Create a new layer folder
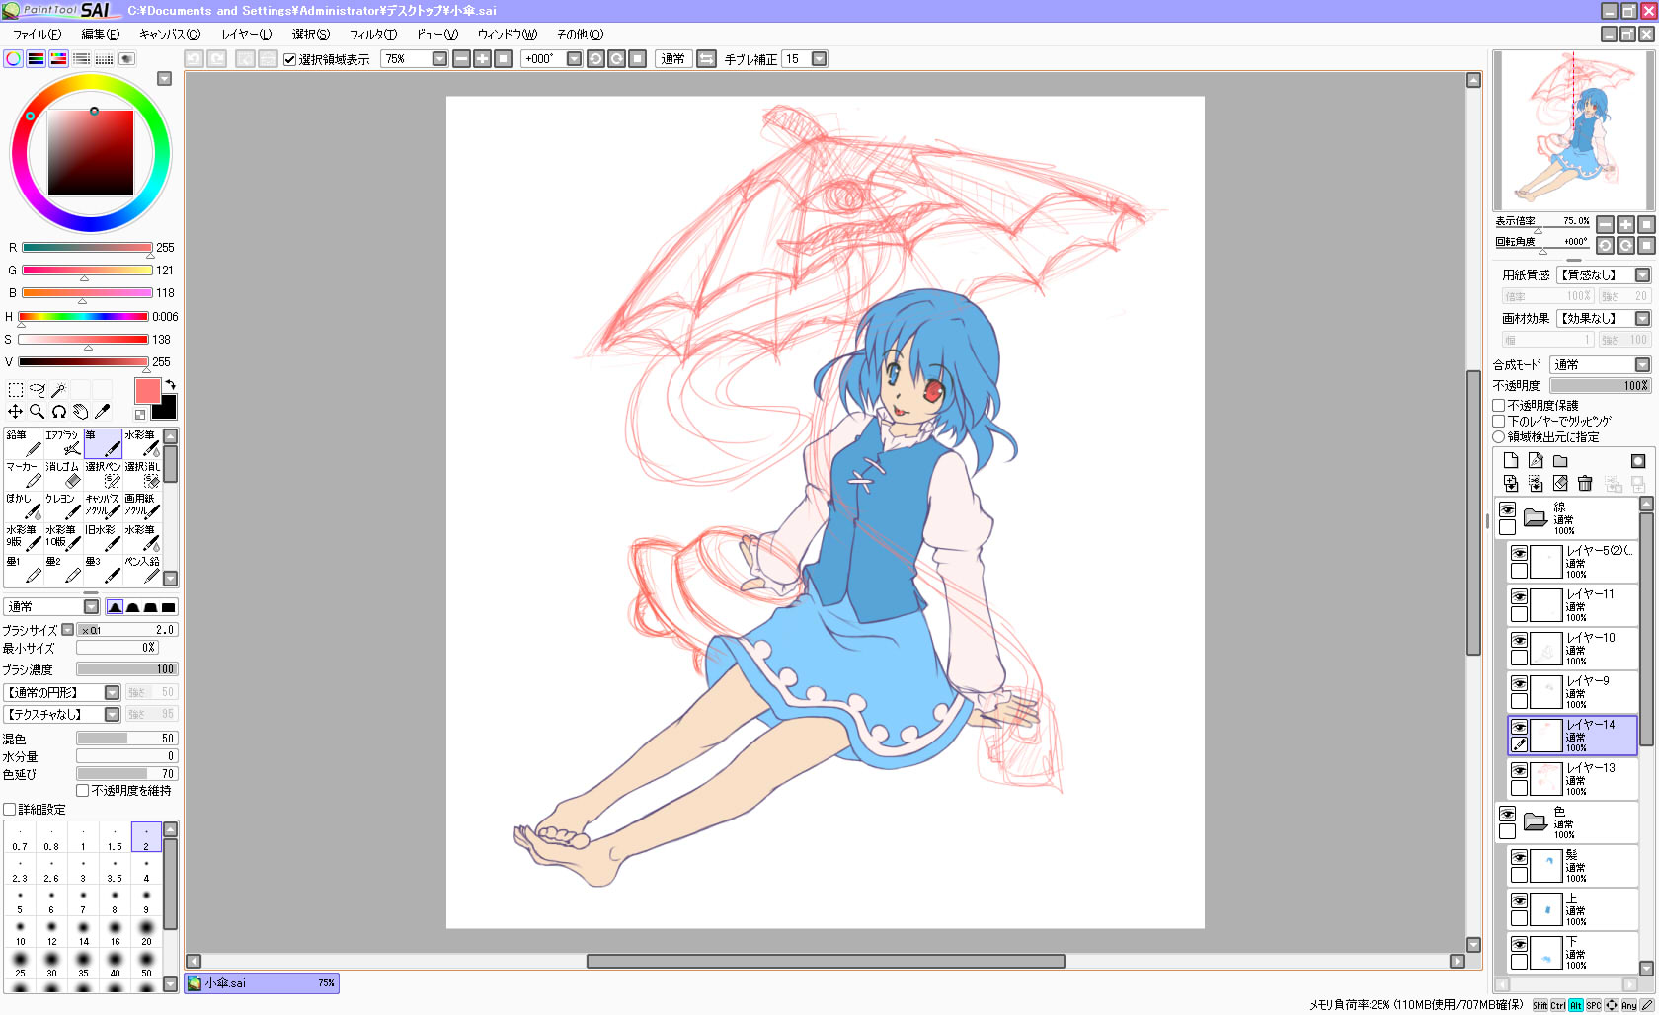The image size is (1659, 1015). click(x=1560, y=461)
